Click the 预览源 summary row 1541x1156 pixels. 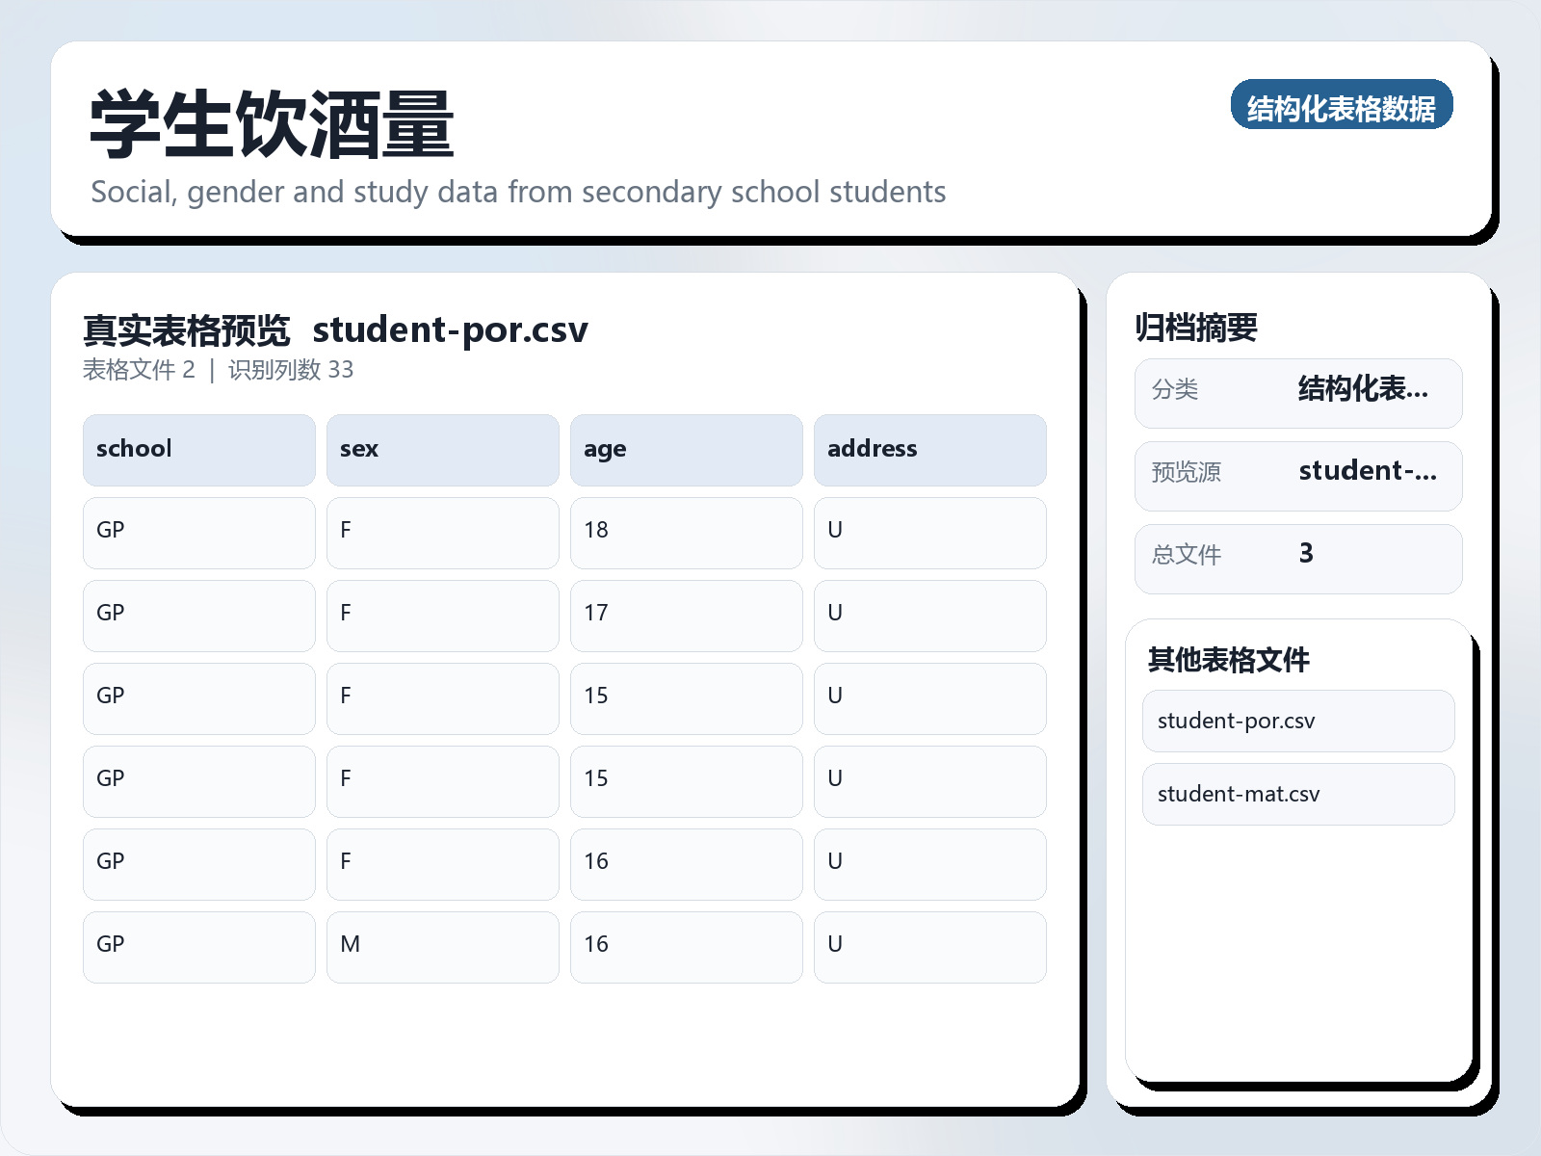[x=1298, y=474]
